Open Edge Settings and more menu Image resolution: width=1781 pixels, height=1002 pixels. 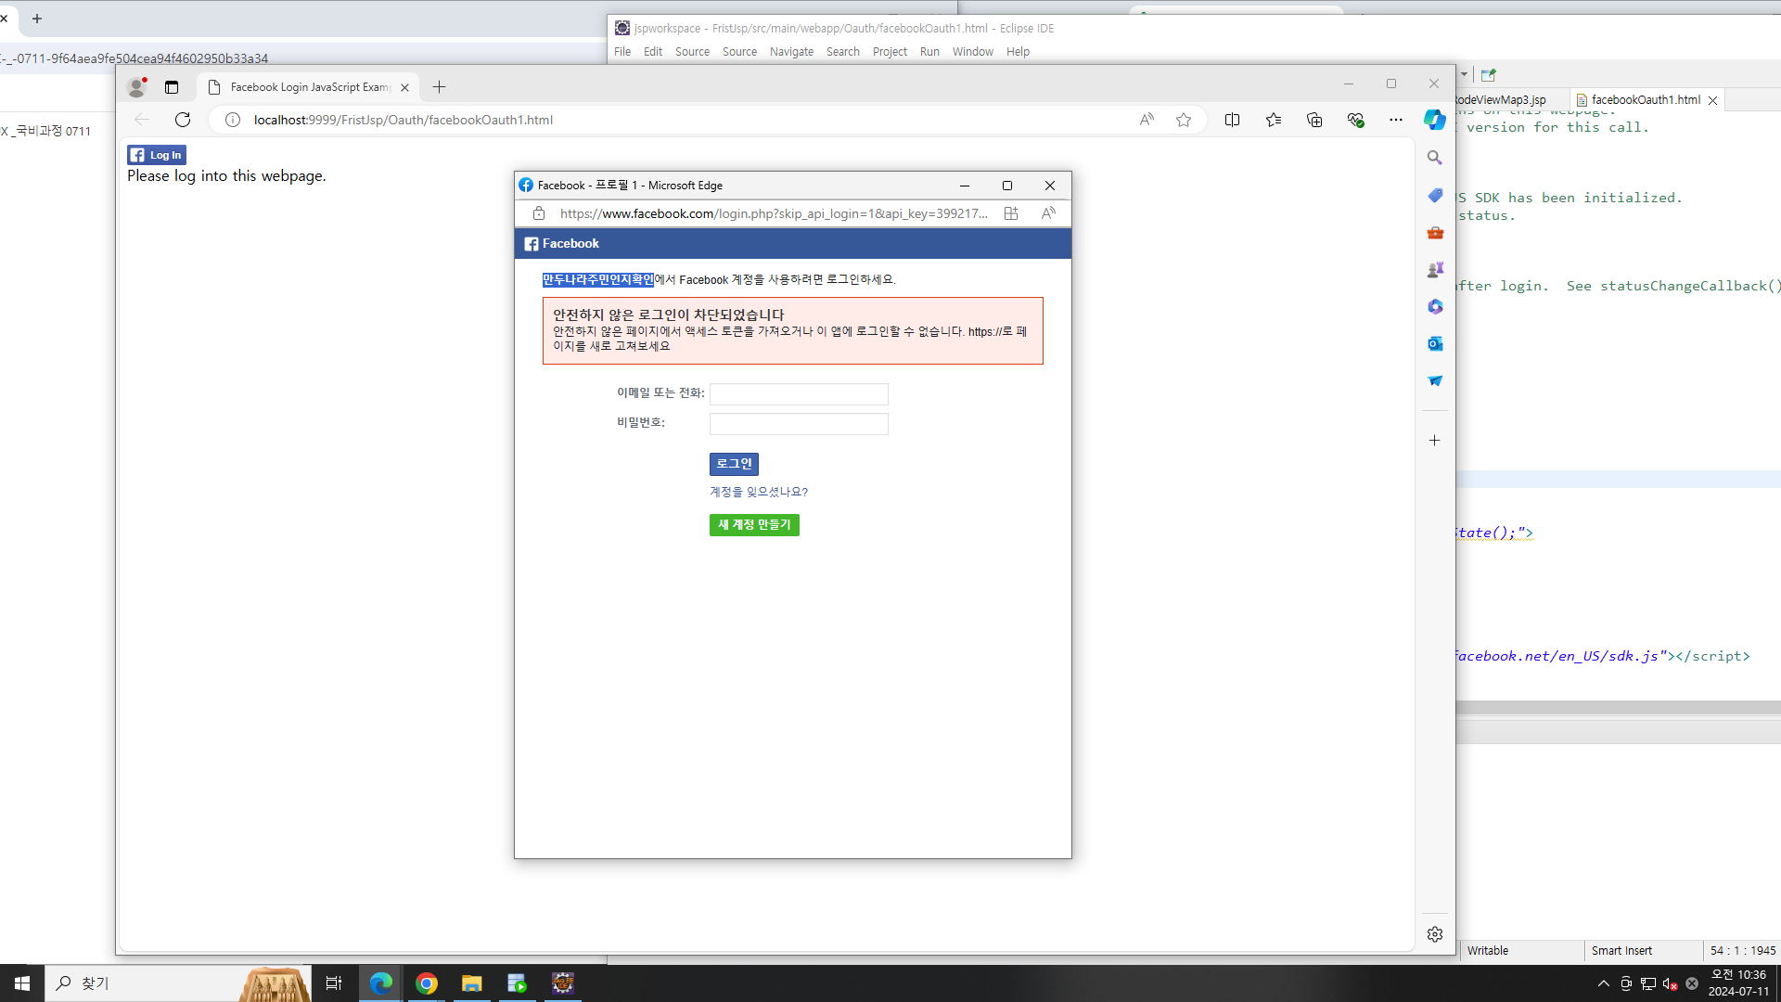point(1396,120)
